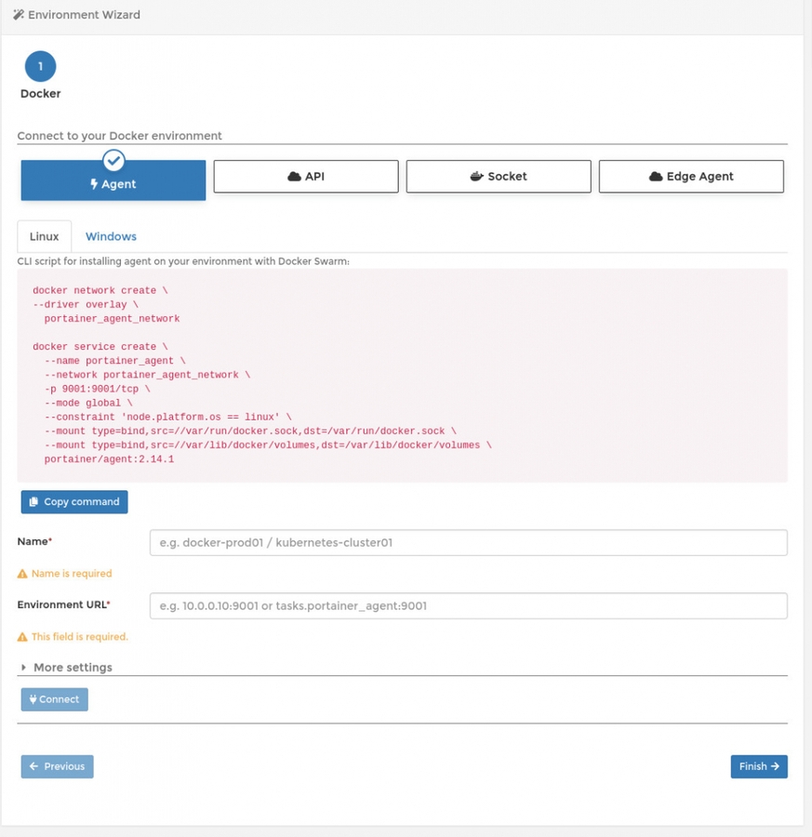Click the plug icon on Connect button
Screen dimensions: 812x837
click(x=35, y=699)
